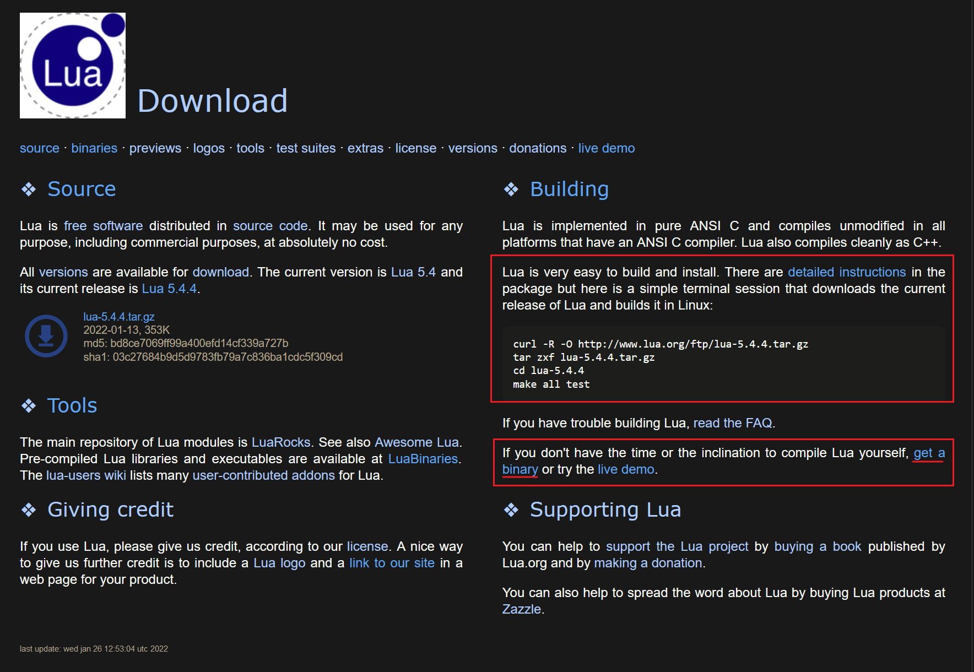Follow the 'user-contributed addons' link
The height and width of the screenshot is (672, 974).
[x=263, y=475]
